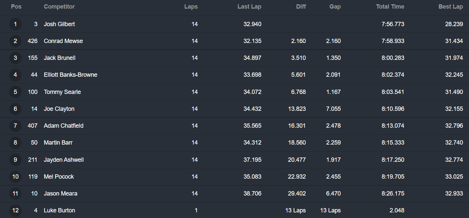Click position 10 circle badge
This screenshot has height=218, width=469.
[15, 177]
